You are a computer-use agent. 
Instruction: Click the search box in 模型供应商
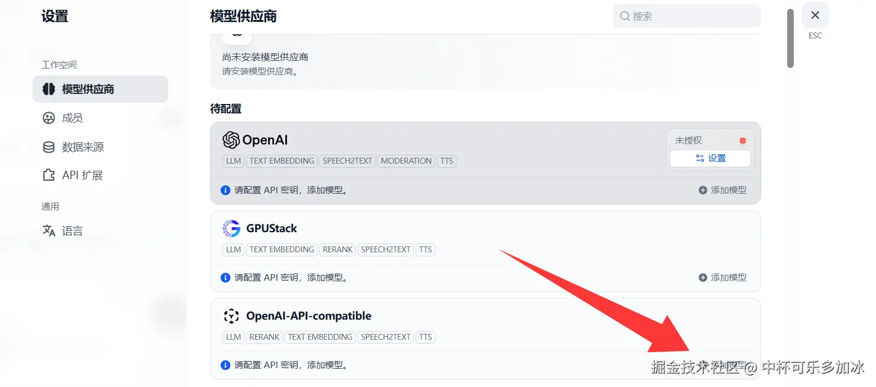click(687, 16)
